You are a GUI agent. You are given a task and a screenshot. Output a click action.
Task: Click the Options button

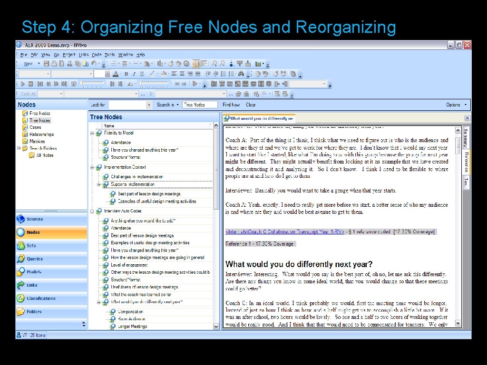[453, 105]
